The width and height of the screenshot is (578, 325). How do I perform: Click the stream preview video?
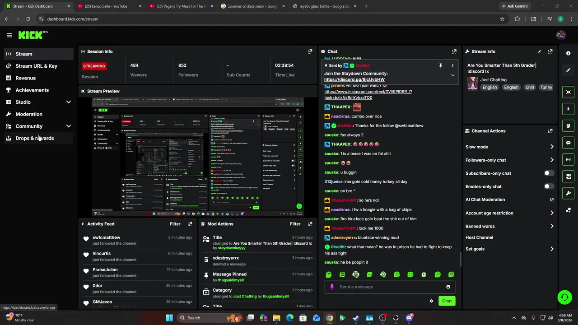click(198, 157)
